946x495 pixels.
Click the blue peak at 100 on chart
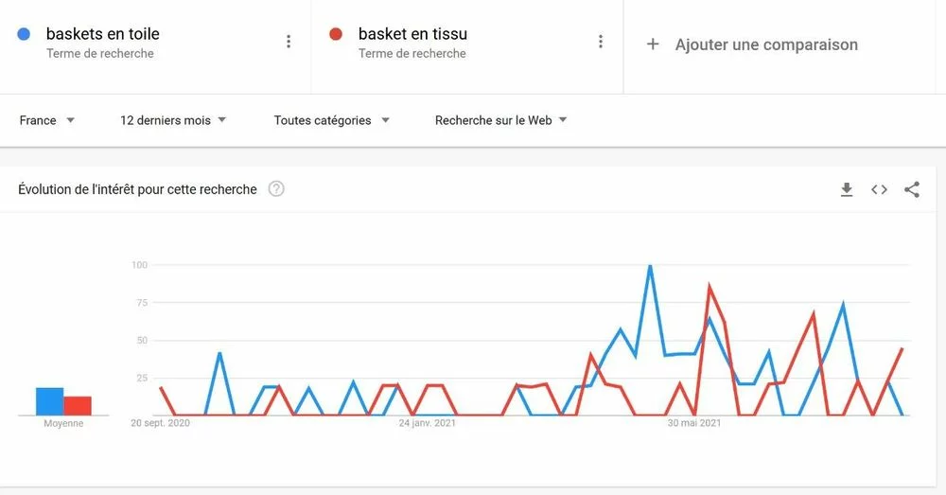(x=650, y=266)
